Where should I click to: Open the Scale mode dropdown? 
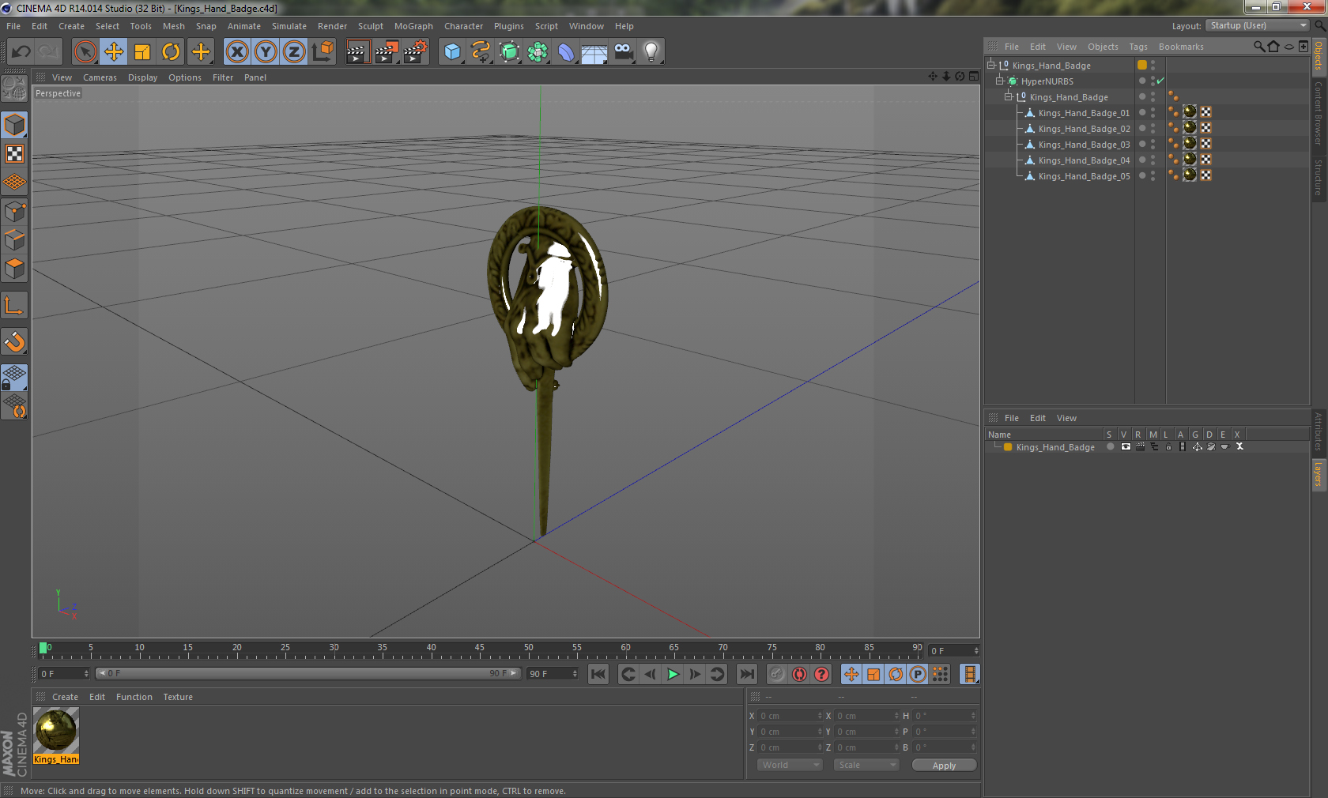866,765
